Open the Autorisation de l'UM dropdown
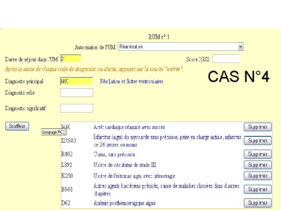The height and width of the screenshot is (211, 281). click(x=180, y=46)
